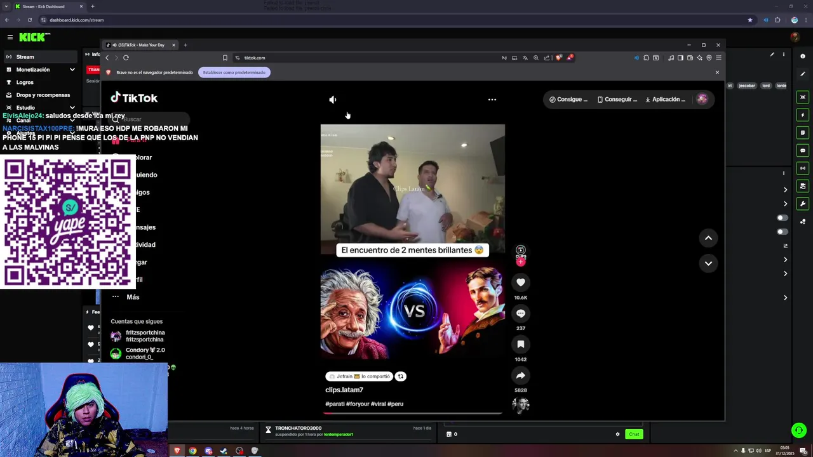Screen dimensions: 813x457
Task: Click the gear icon beside the Chat button
Action: (617, 434)
